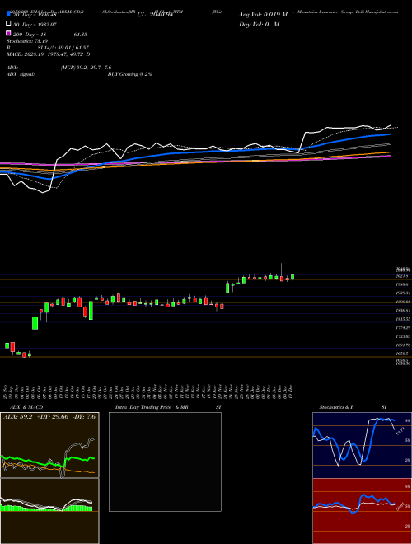Click the MACD: 2028.19, 1978.47, 49.72 line
Screen dimensions: 412x544
[49, 54]
